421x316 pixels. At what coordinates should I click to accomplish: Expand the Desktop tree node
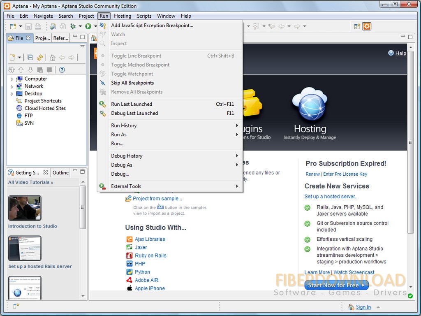pyautogui.click(x=12, y=94)
